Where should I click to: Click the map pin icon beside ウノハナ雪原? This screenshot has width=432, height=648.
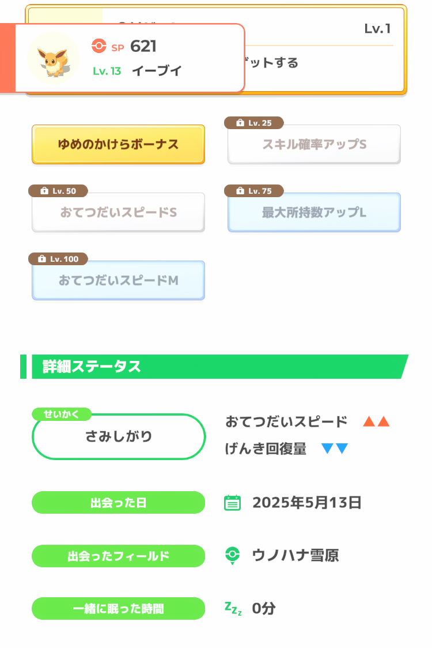click(x=232, y=556)
